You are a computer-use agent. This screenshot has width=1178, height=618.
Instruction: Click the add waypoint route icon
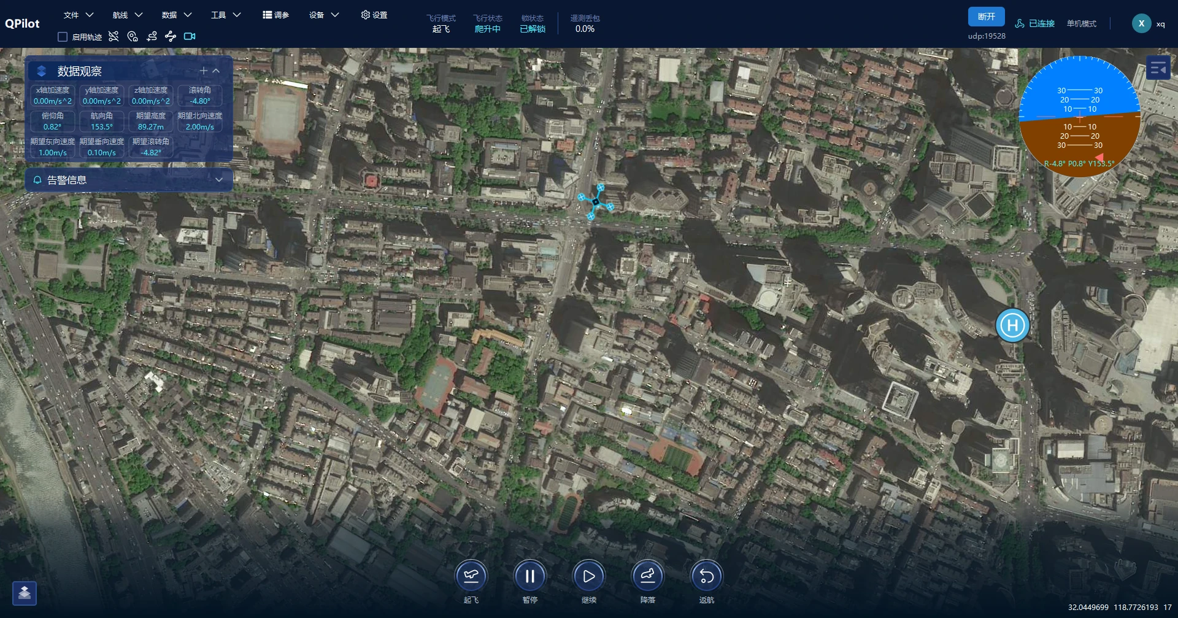click(152, 36)
